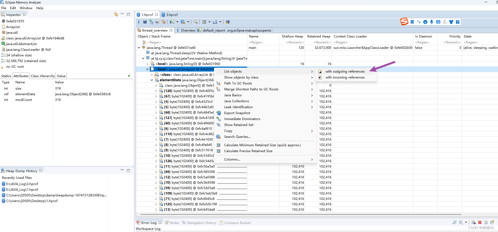
Task: Choose 'with outgoing references' submenu item
Action: click(345, 71)
